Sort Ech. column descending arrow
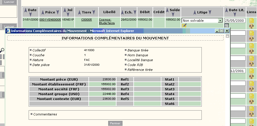257x126 pixels. click(x=135, y=12)
